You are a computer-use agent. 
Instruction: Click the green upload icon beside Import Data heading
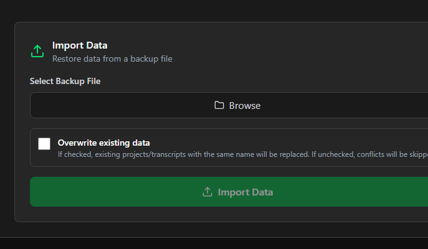pos(37,52)
